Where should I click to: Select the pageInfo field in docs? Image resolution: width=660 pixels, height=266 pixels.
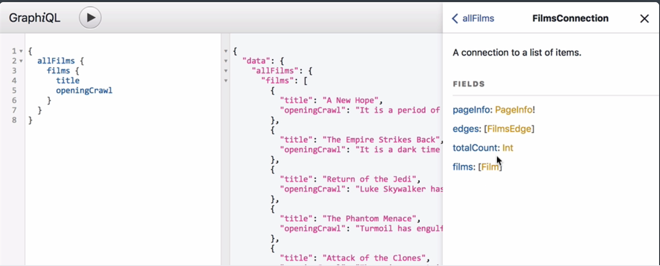(x=471, y=110)
